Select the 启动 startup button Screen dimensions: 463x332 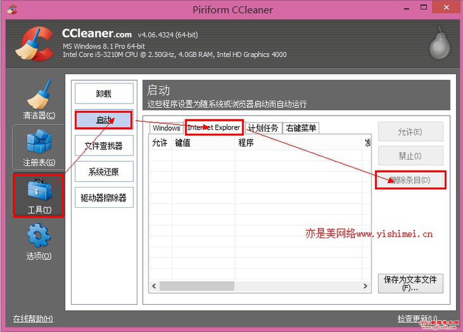(104, 120)
